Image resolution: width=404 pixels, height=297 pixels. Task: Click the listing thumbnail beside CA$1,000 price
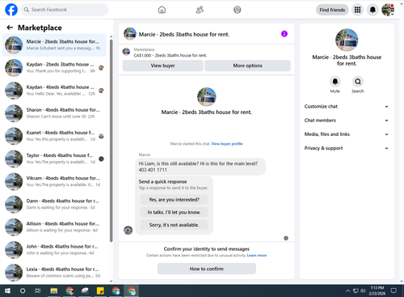click(126, 52)
